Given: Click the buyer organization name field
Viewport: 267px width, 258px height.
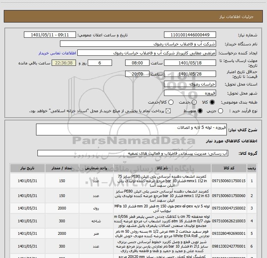Looking at the screenshot, I should tap(138, 44).
